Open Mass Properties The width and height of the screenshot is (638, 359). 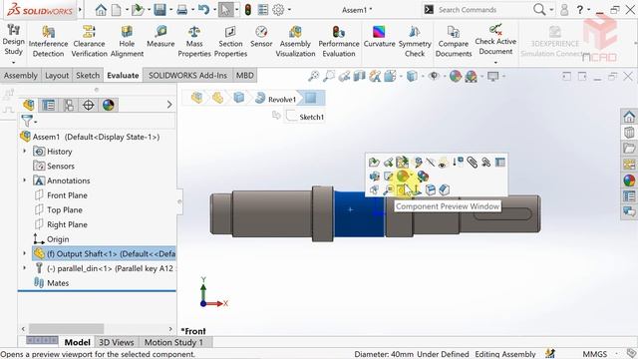[x=194, y=42]
